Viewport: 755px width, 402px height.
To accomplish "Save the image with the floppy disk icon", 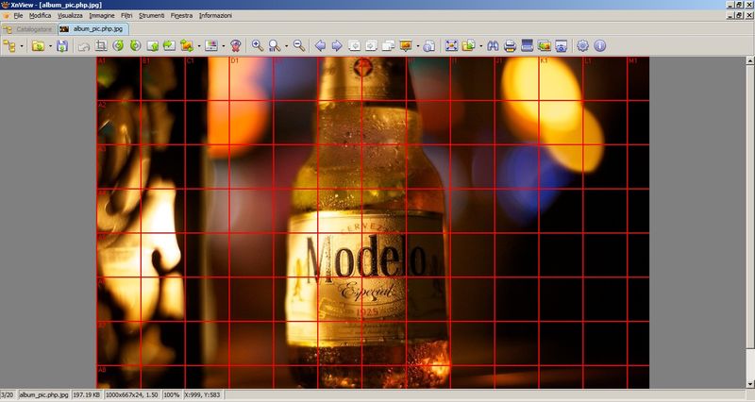I will click(62, 45).
